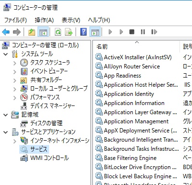The height and width of the screenshot is (185, 192).
Task: Select コンピューターの管理 (ローカル) root node
Action: (x=46, y=45)
